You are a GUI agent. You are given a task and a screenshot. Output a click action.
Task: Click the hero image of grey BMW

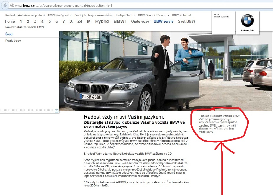point(165,71)
